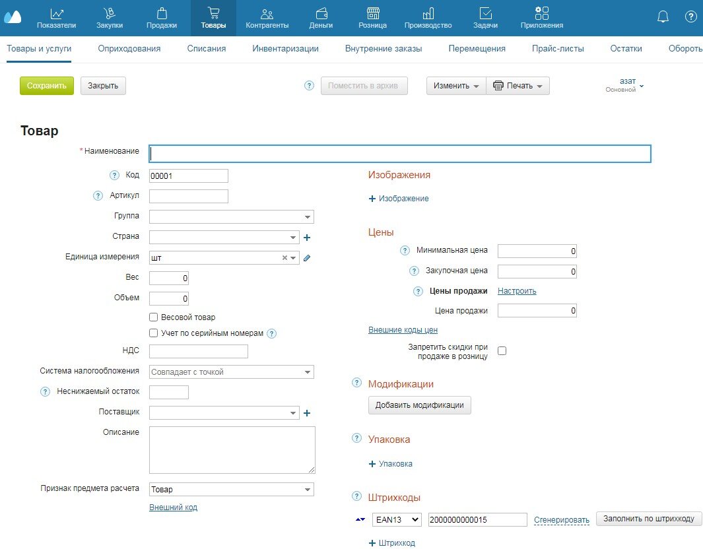Click the Закрыть button
The height and width of the screenshot is (555, 703).
pyautogui.click(x=103, y=86)
